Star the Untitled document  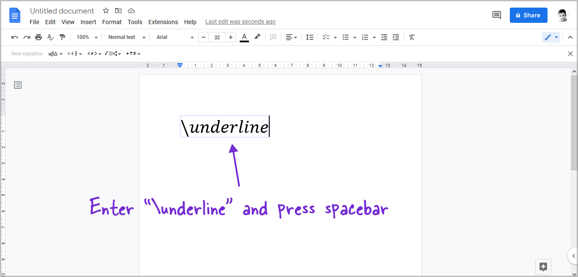[x=106, y=11]
